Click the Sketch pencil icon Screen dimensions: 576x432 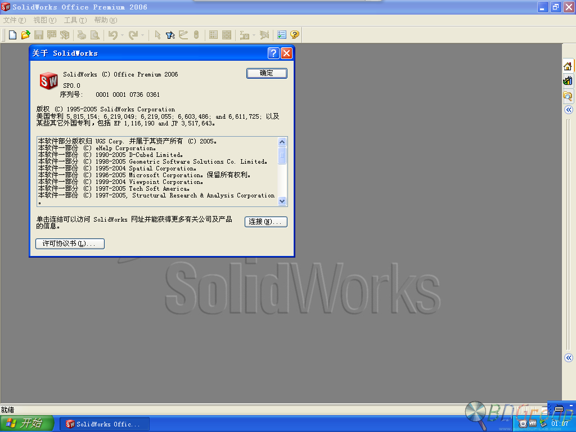click(x=183, y=35)
